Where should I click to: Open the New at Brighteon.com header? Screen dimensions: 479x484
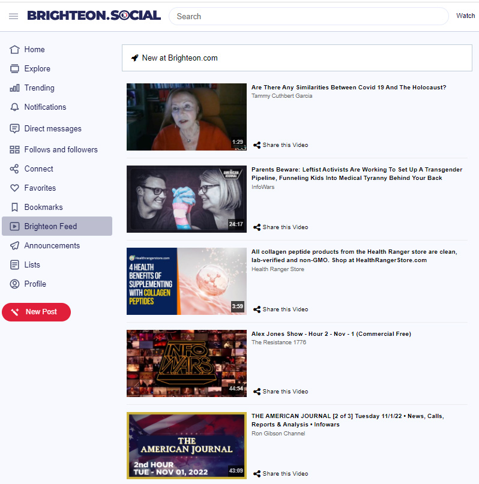coord(297,58)
